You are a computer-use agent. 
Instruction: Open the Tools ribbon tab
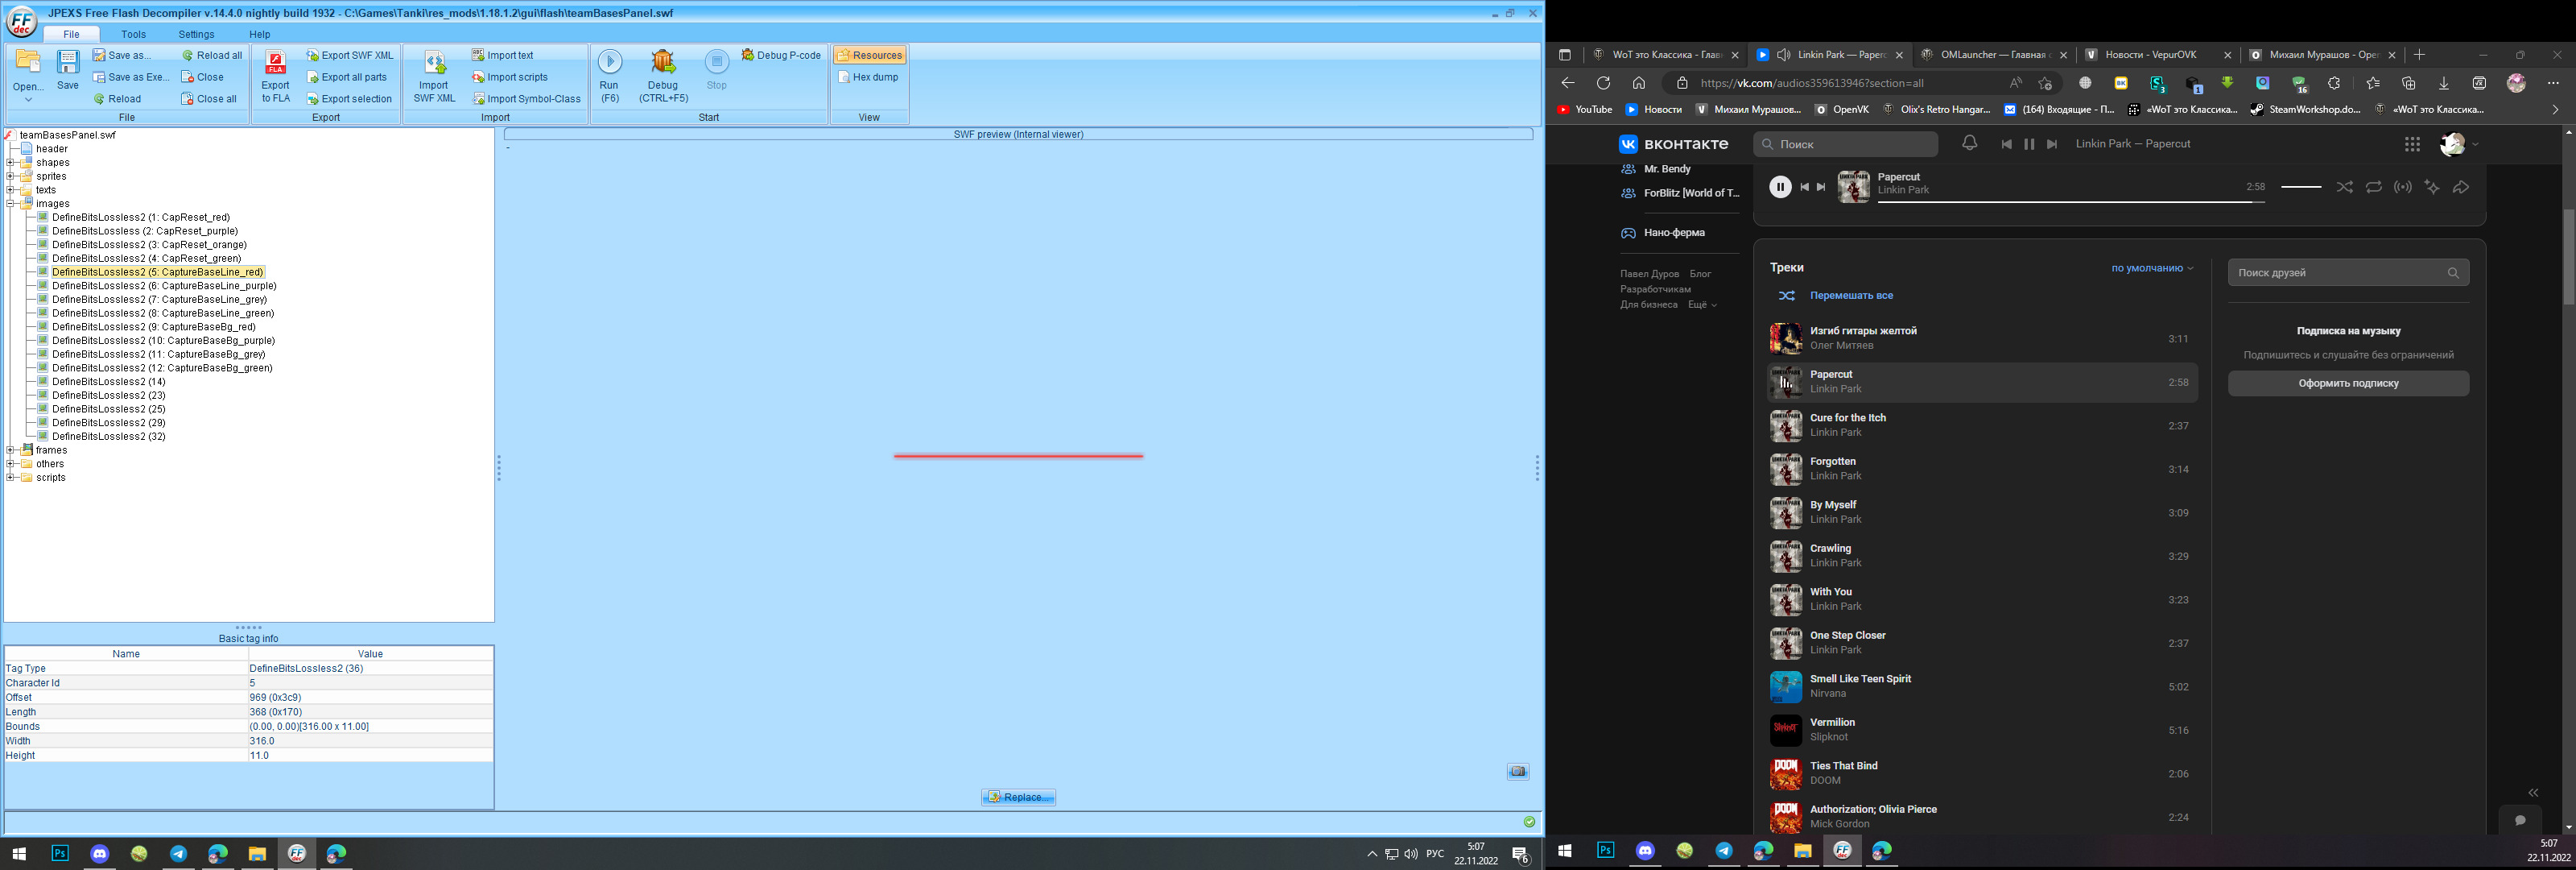coord(133,34)
